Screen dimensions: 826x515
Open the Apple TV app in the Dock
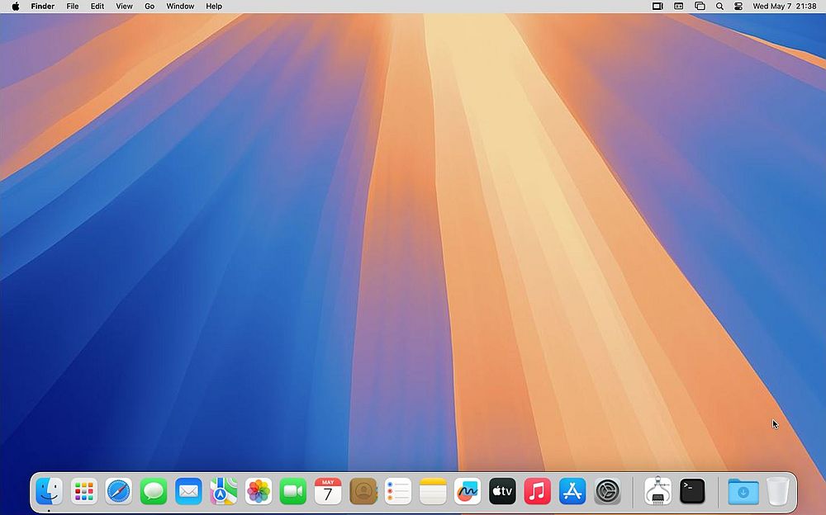click(x=502, y=491)
